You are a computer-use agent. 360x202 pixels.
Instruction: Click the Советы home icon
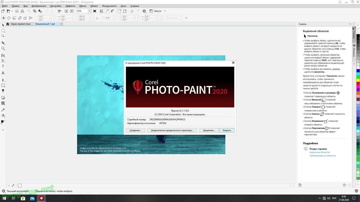(x=300, y=185)
